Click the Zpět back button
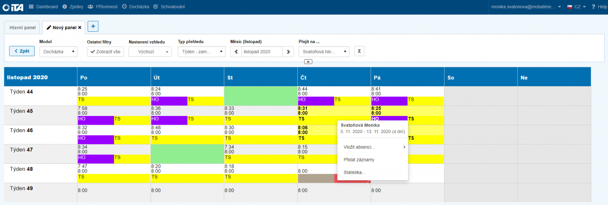This screenshot has width=608, height=205. pos(22,51)
